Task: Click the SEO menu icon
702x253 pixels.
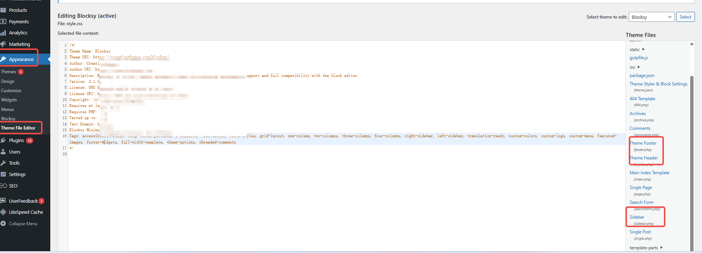Action: [3, 186]
